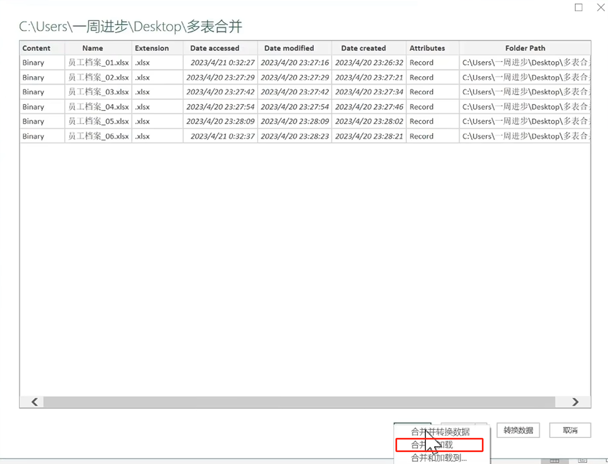Viewport: 608px width, 464px height.
Task: Click the normal view icon in status bar
Action: [554, 460]
